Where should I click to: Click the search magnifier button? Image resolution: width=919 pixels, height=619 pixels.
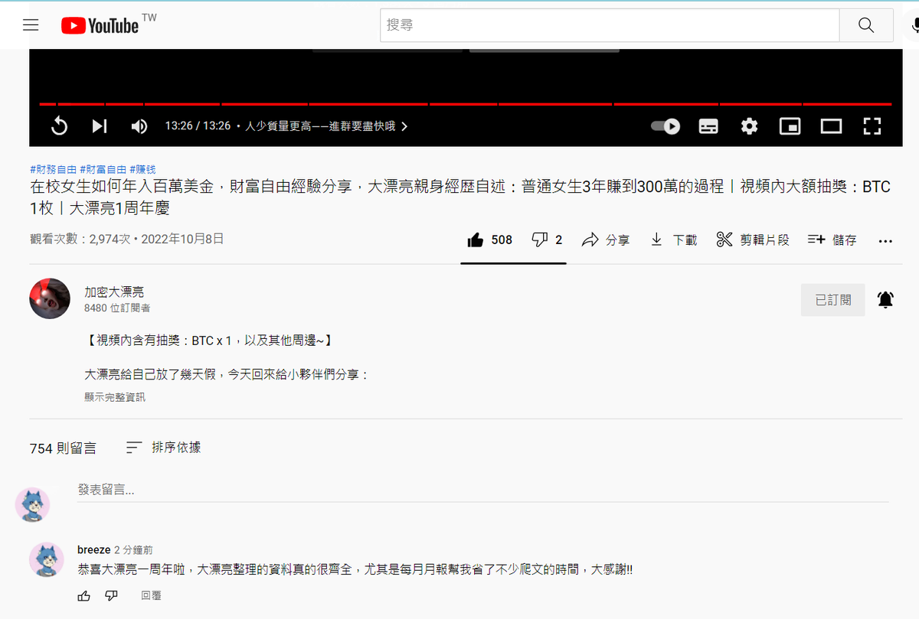click(866, 25)
